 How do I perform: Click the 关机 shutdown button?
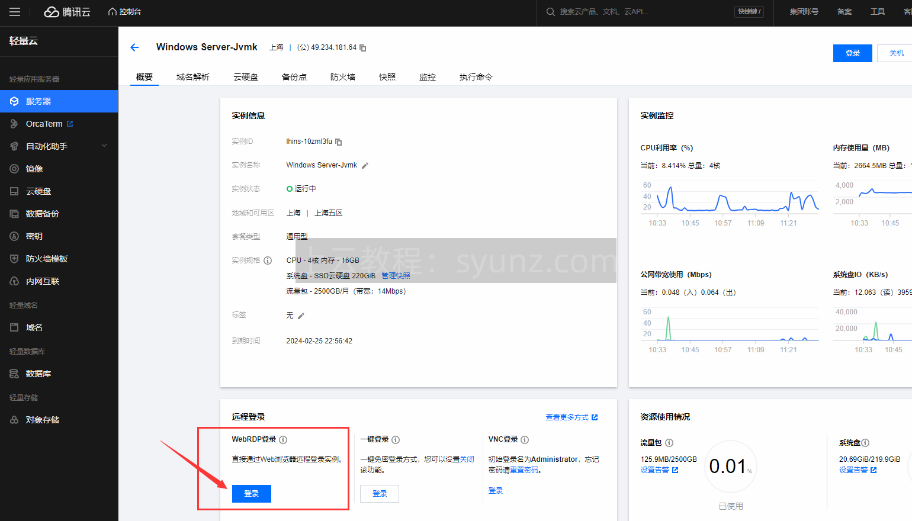(896, 53)
